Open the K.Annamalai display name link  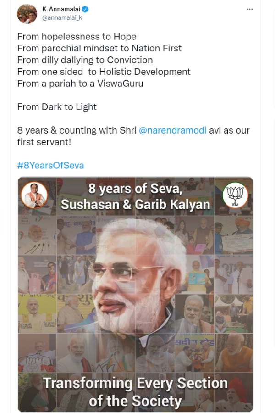(x=61, y=9)
